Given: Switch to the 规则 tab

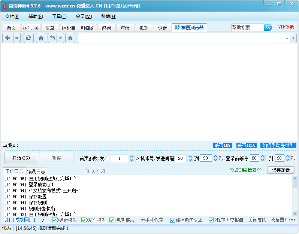Looking at the screenshot, I should coord(144,28).
